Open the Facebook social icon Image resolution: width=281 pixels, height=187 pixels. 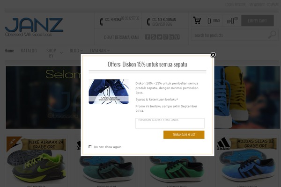tap(148, 37)
